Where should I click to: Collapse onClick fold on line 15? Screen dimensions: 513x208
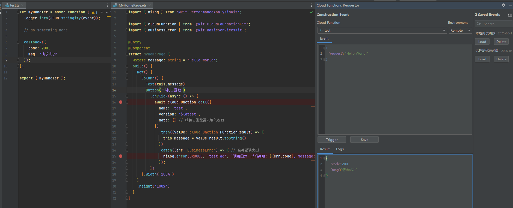127,96
